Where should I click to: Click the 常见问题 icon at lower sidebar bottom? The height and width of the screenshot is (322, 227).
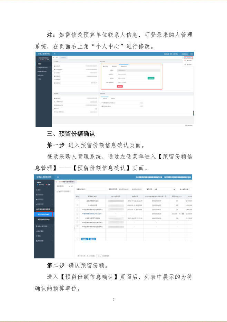pos(37,241)
